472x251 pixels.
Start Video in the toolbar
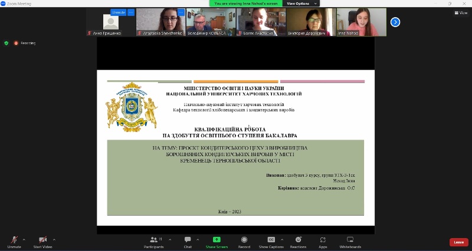42,242
